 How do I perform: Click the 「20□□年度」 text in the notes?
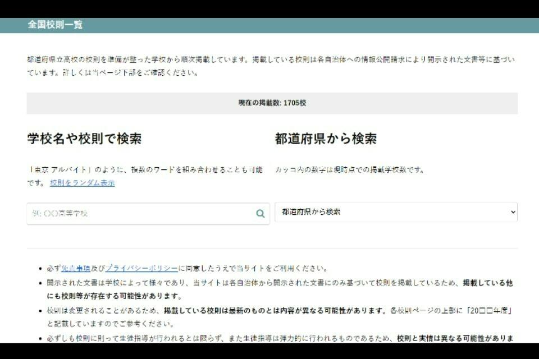point(494,310)
